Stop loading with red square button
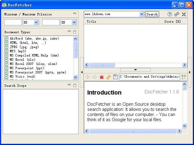194x145 pixels. point(102,77)
